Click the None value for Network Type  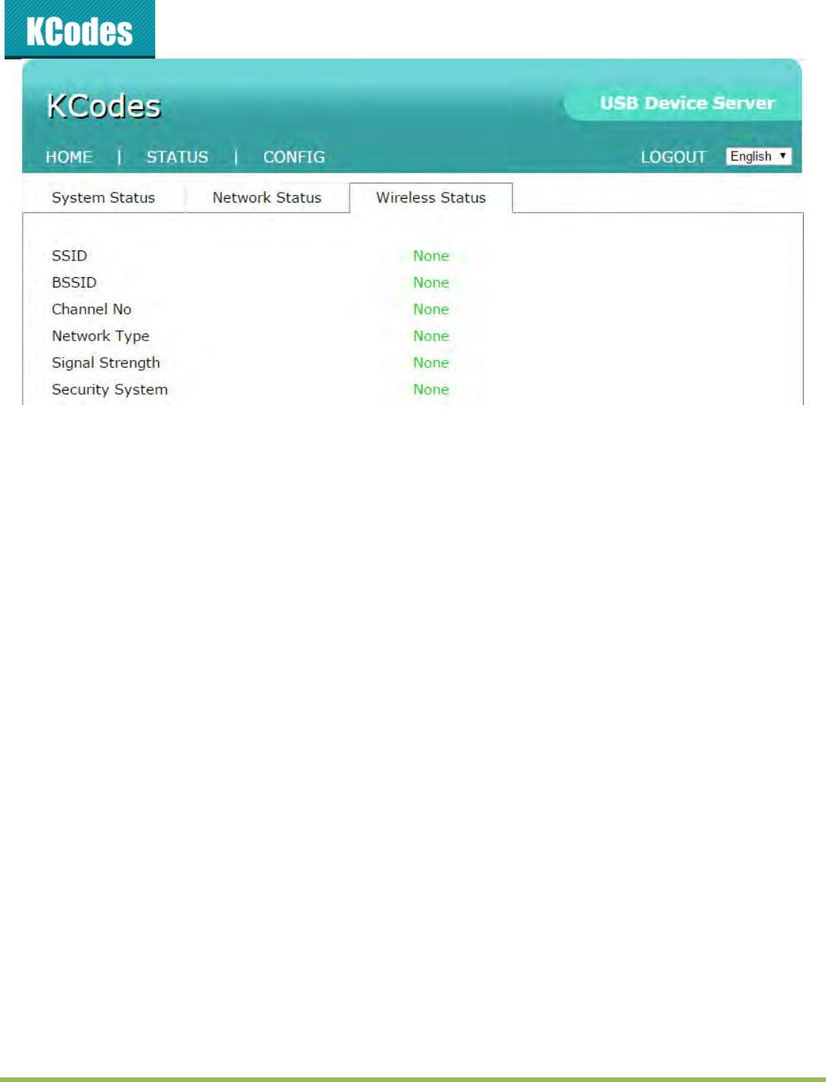(x=431, y=336)
